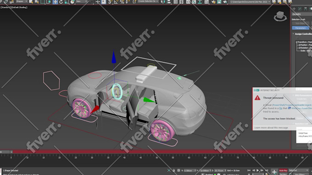Image resolution: width=312 pixels, height=175 pixels.
Task: Choose the Rectangular Selection Region tool
Action: point(43,2)
